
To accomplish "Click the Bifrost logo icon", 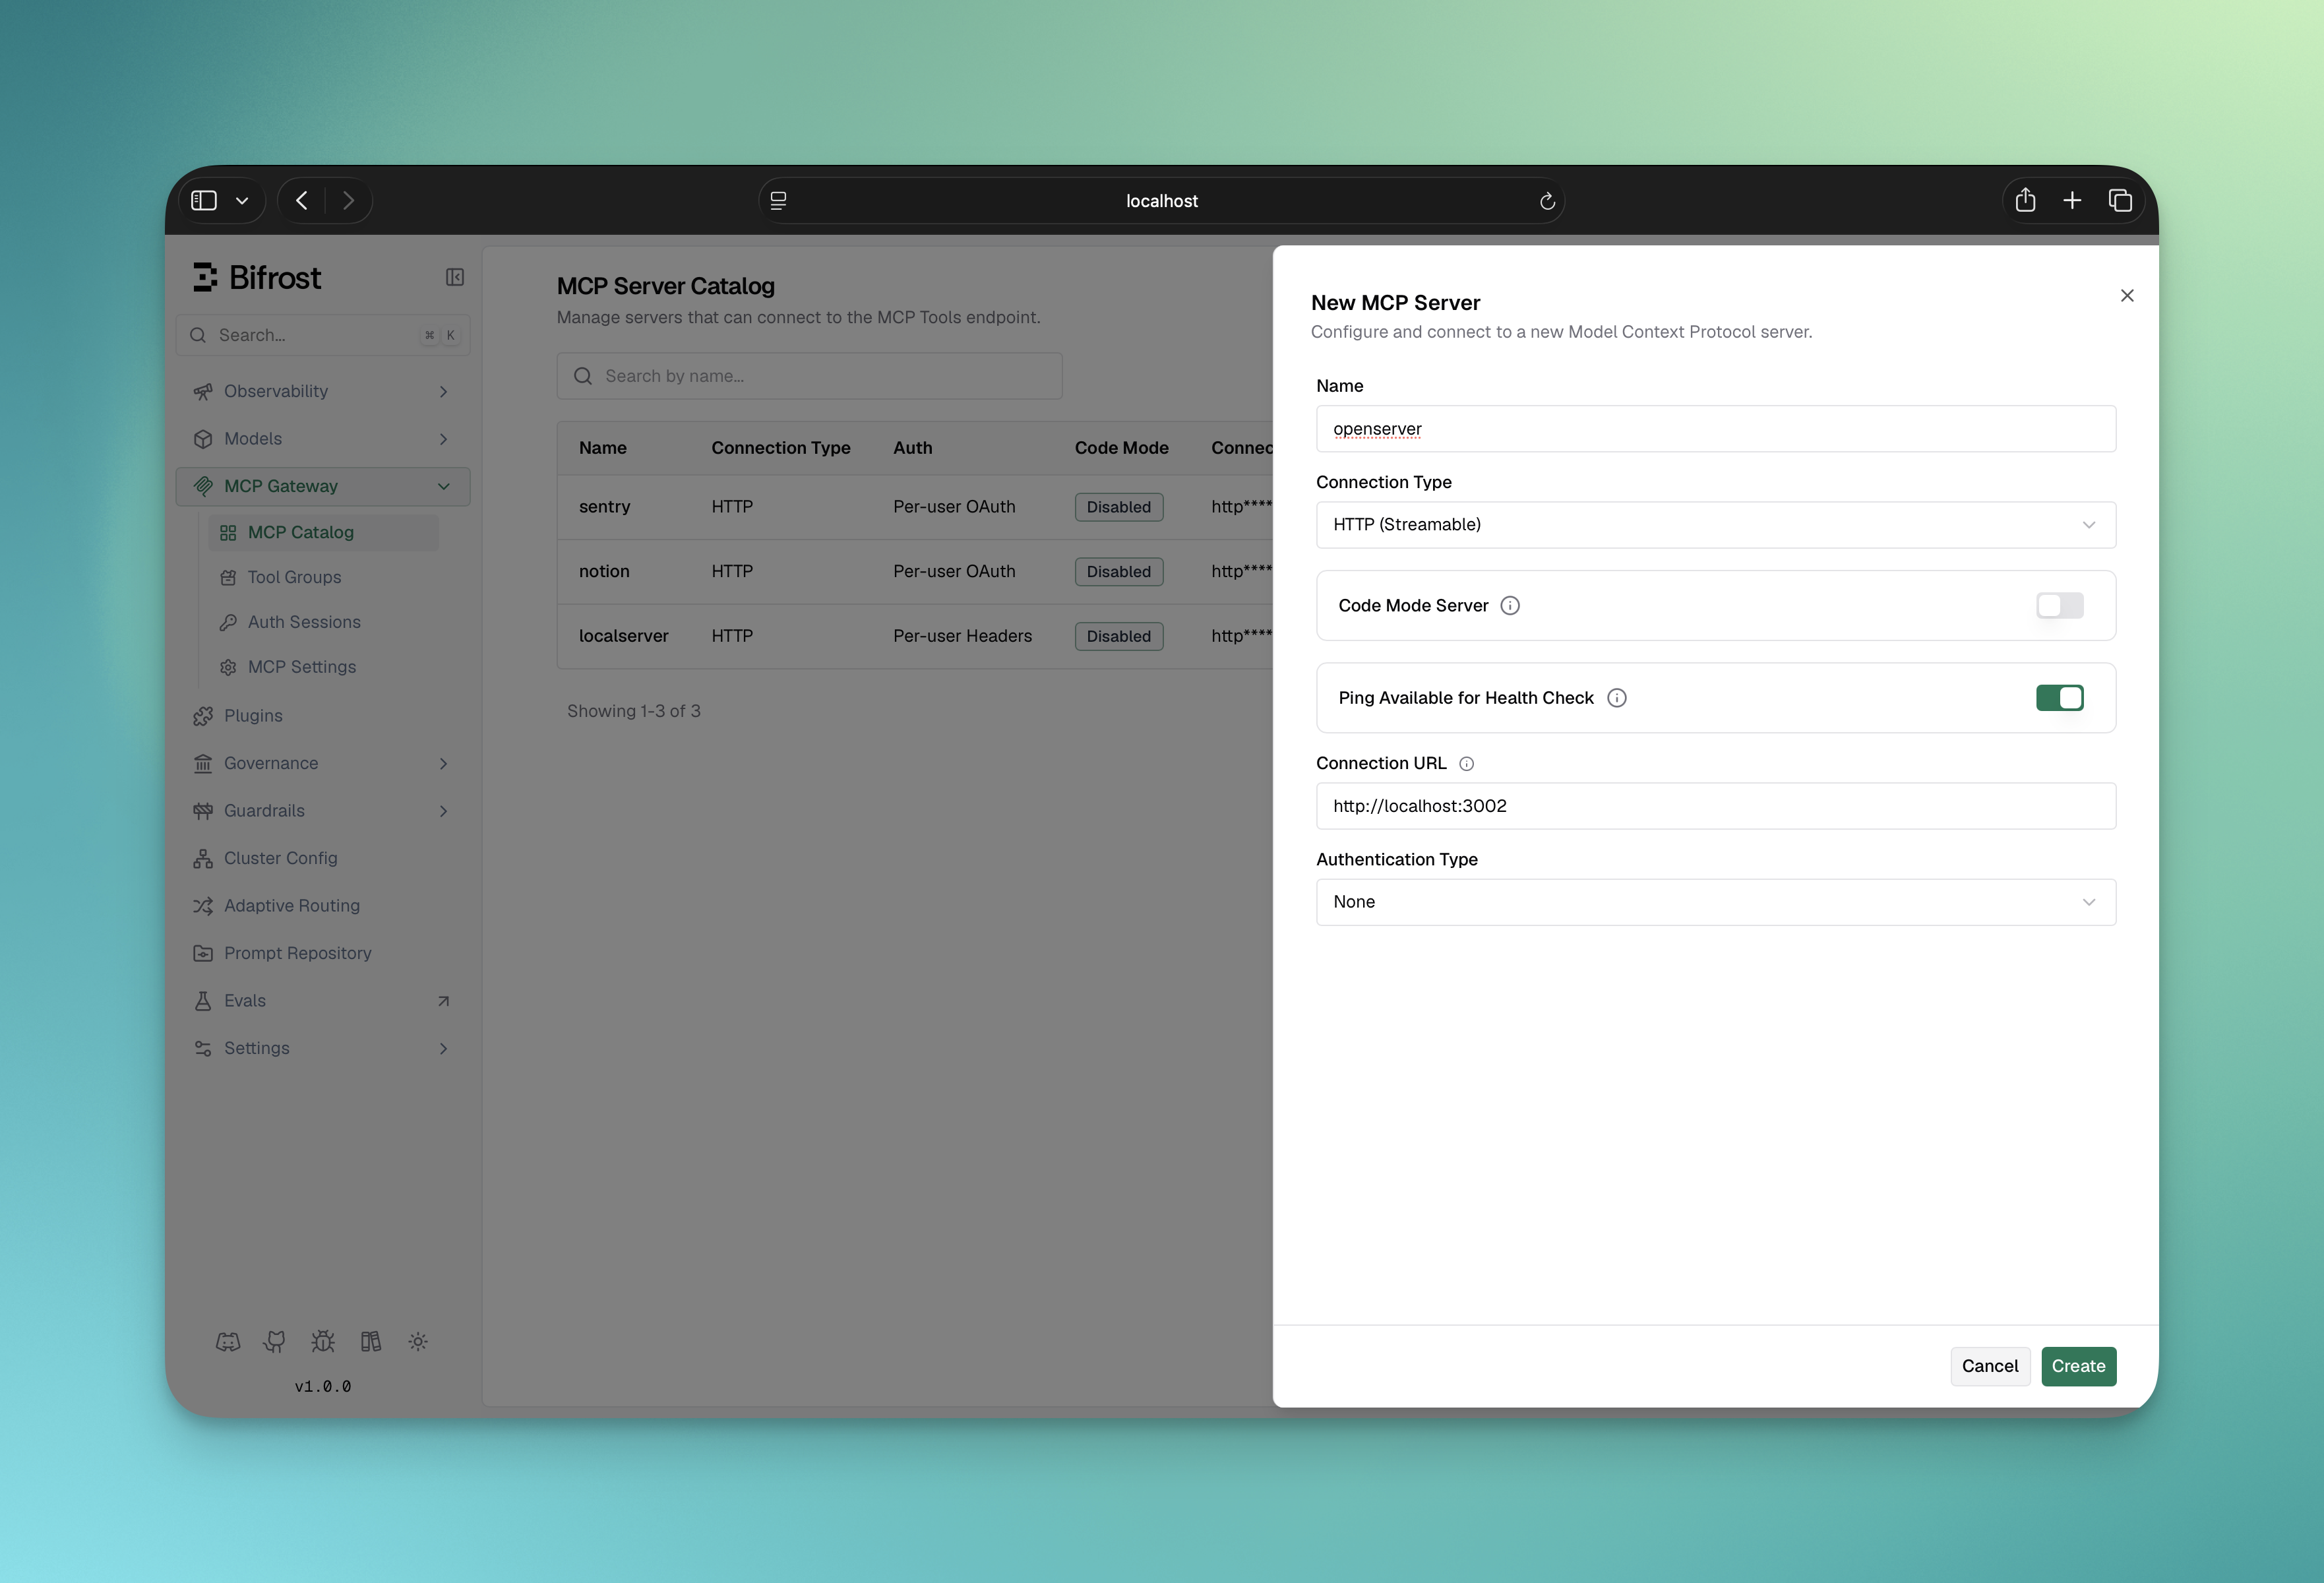I will (205, 277).
